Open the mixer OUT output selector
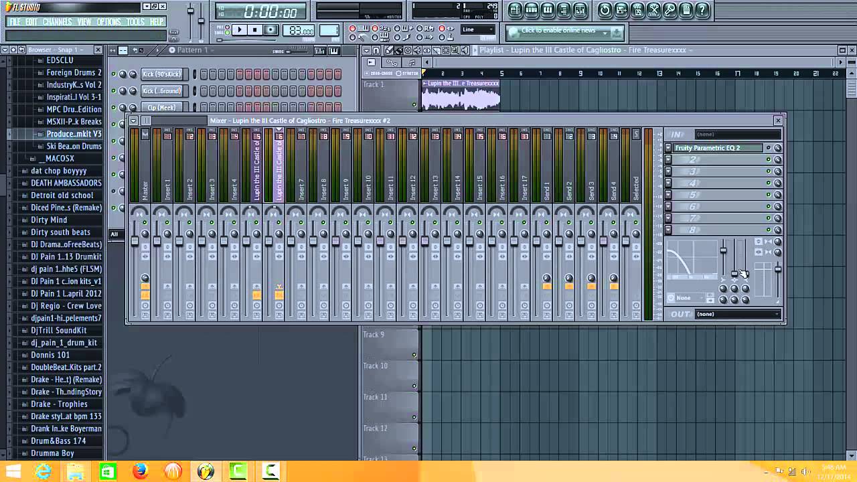The image size is (857, 482). [737, 314]
